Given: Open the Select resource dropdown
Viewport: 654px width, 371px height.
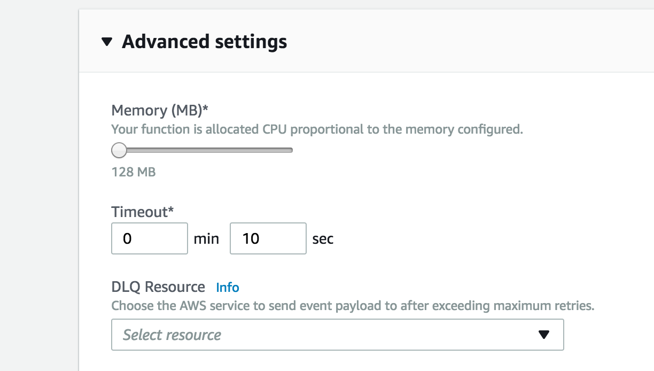Looking at the screenshot, I should pyautogui.click(x=338, y=335).
